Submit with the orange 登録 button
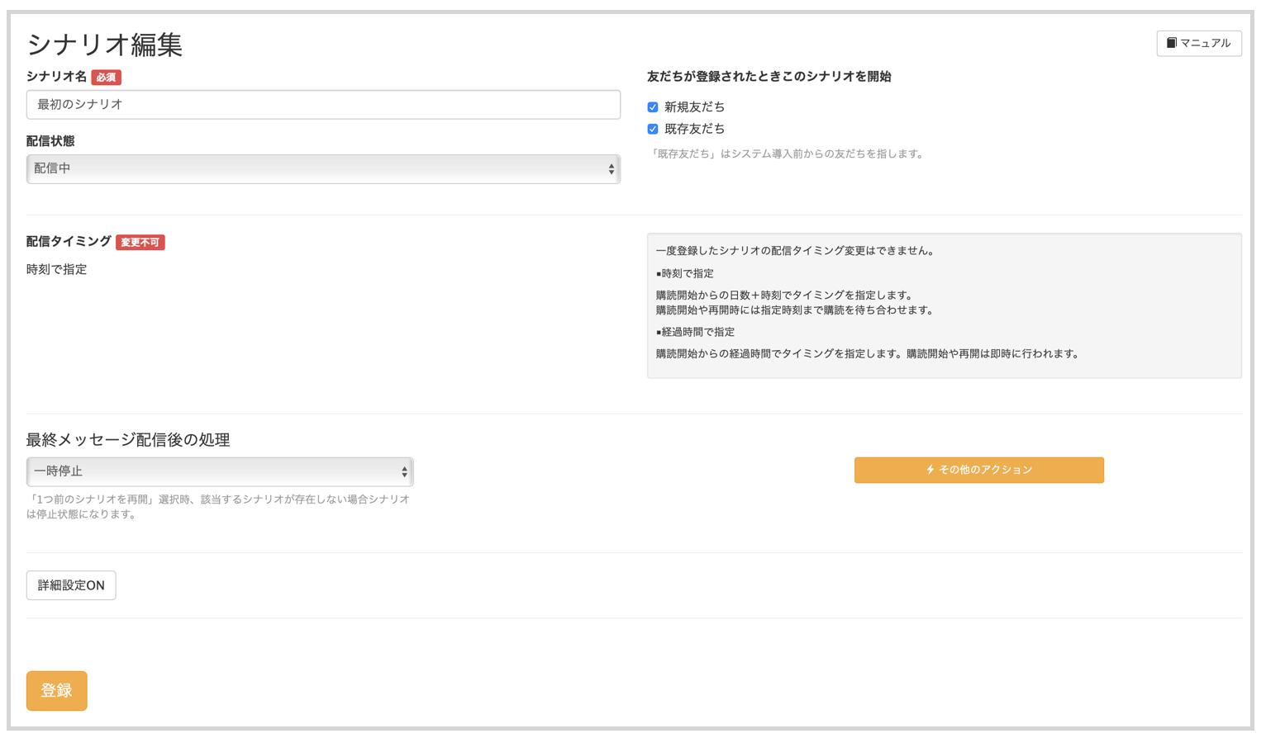This screenshot has width=1266, height=738. click(x=56, y=691)
